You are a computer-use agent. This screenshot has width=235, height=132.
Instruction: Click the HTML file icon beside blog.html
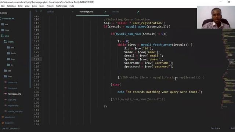coord(3,123)
